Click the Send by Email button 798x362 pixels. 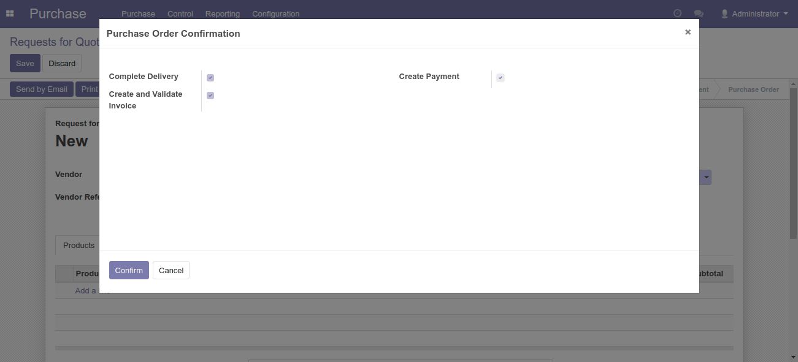pyautogui.click(x=42, y=89)
